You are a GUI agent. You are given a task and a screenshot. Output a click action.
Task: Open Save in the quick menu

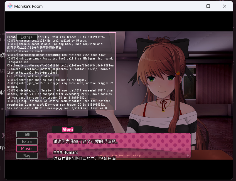pyautogui.click(x=121, y=155)
